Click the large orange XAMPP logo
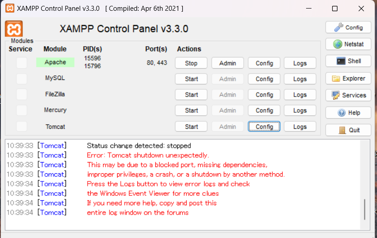 click(x=14, y=29)
